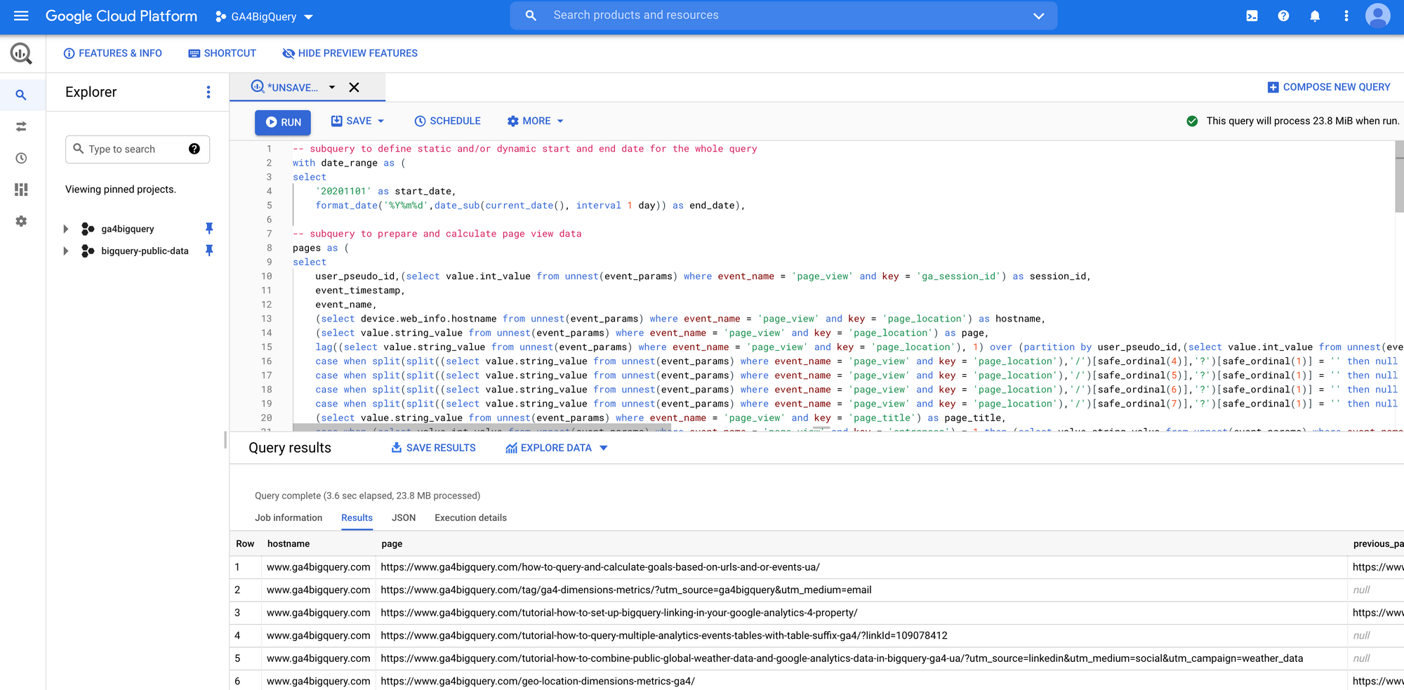
Task: Open the notifications bell
Action: [x=1315, y=15]
